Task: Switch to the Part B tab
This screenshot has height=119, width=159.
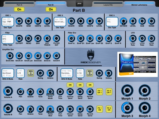Action: (x=51, y=4)
